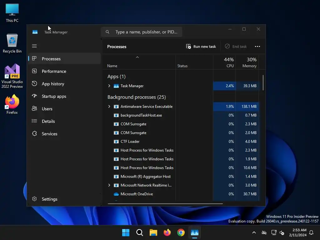This screenshot has width=320, height=240.
Task: Click the Microsoft OneDrive cloud icon
Action: click(116, 194)
